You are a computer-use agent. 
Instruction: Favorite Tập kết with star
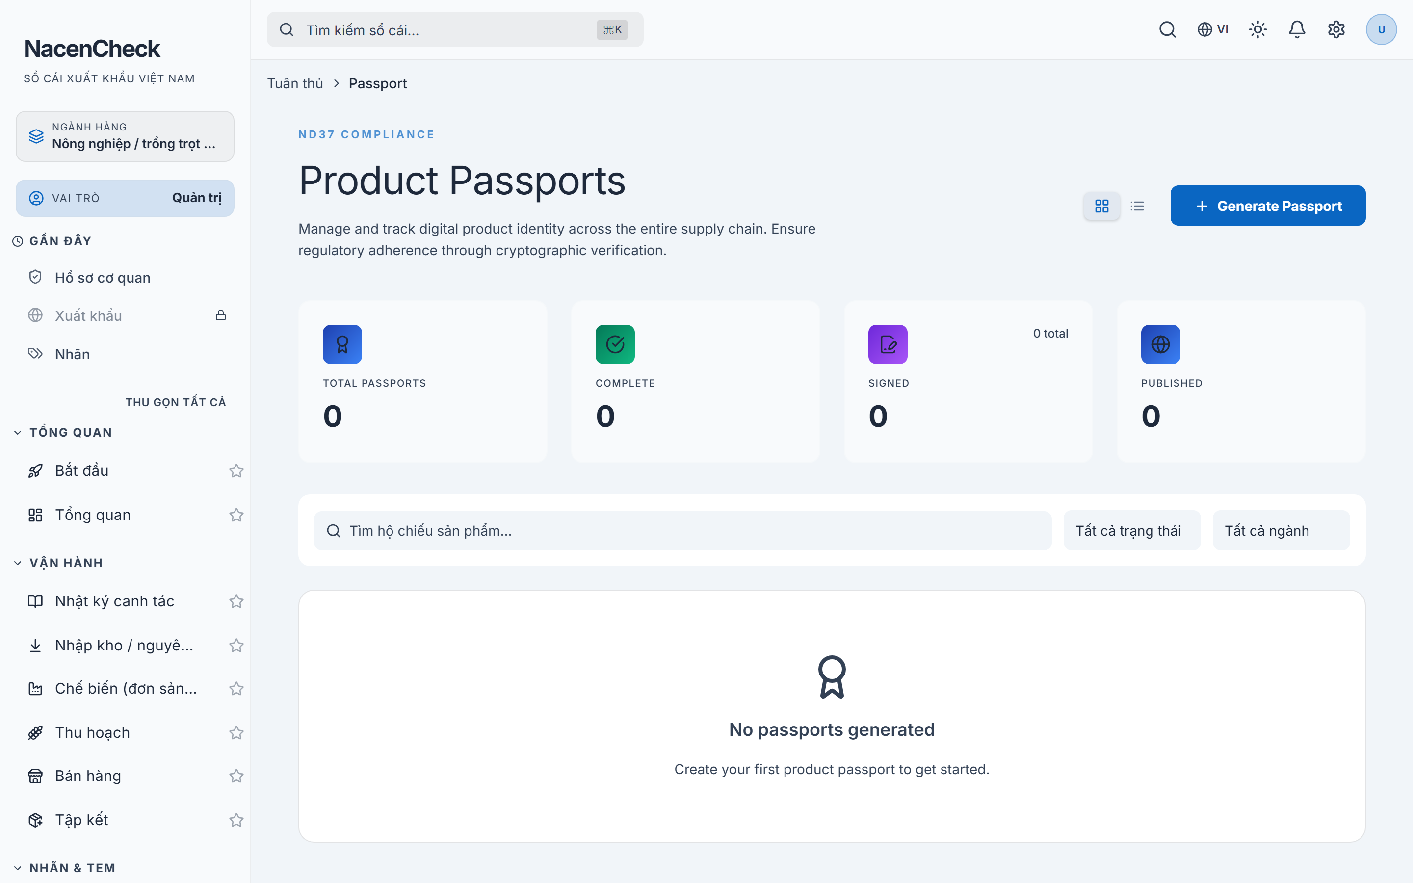[x=236, y=820]
